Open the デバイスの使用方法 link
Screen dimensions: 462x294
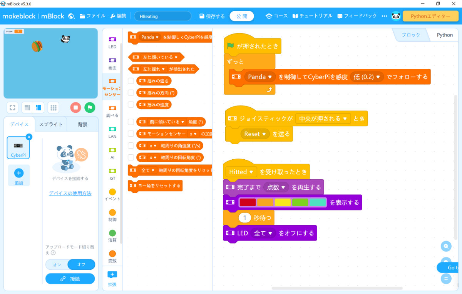[70, 194]
